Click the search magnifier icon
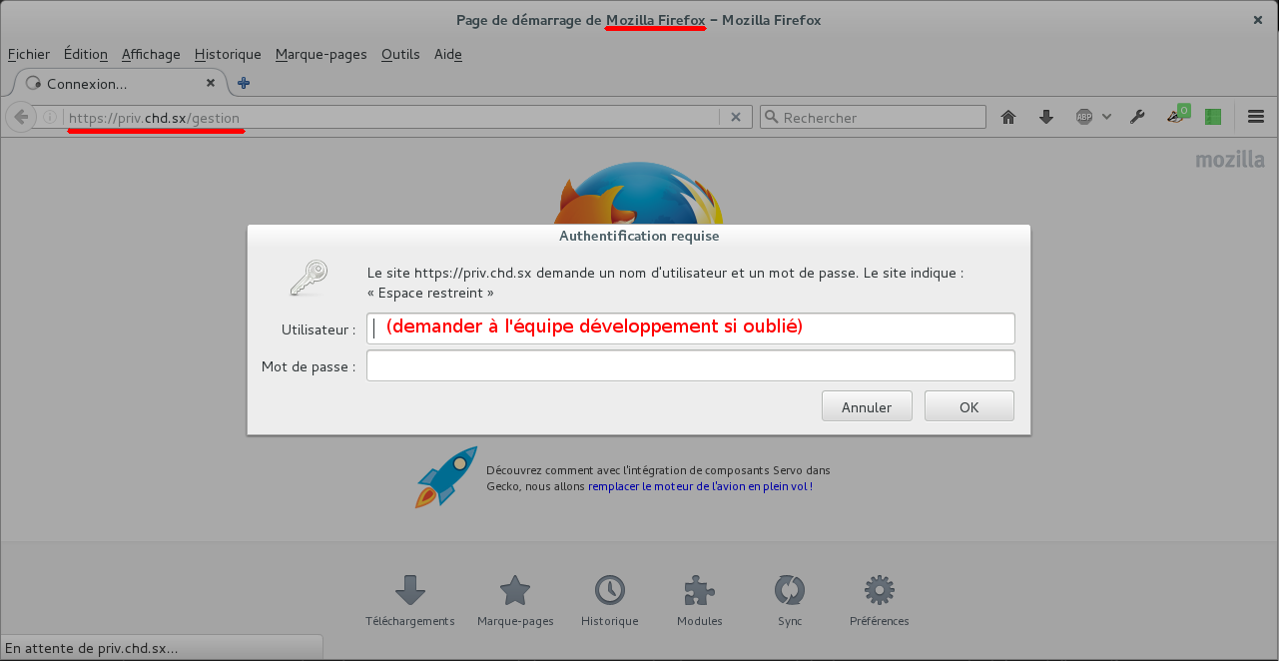This screenshot has height=661, width=1279. [x=771, y=117]
